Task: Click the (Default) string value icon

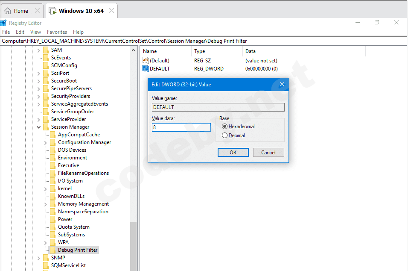Action: [146, 61]
